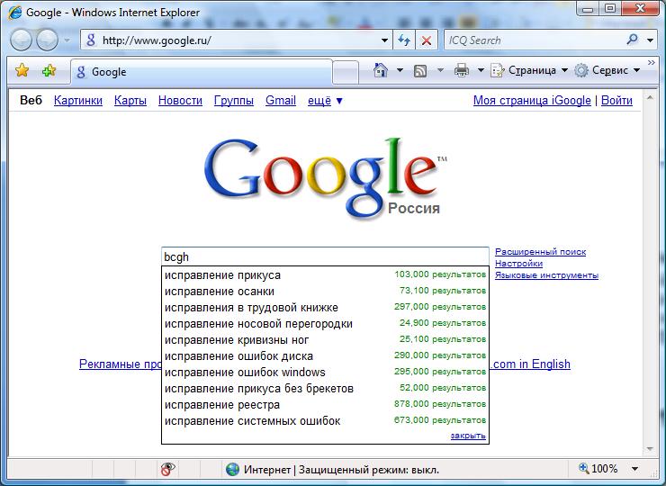Select suggestion исправление носовой перегородки

tap(326, 323)
